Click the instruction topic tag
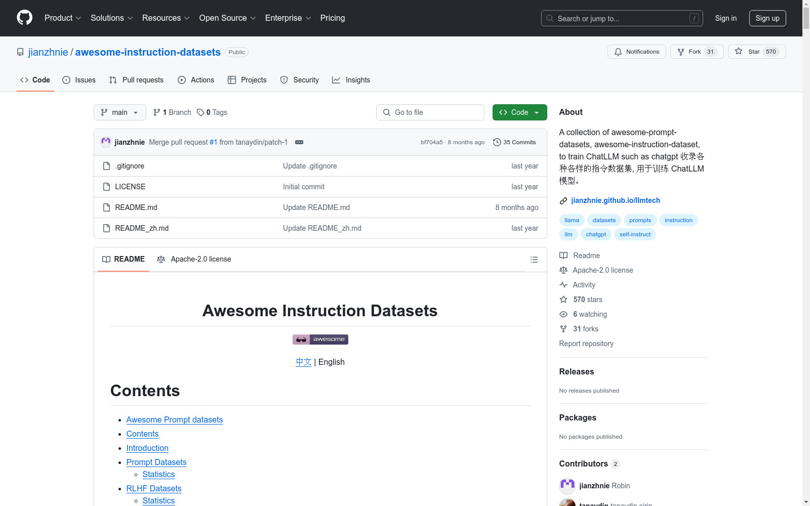Viewport: 810px width, 506px height. [678, 220]
